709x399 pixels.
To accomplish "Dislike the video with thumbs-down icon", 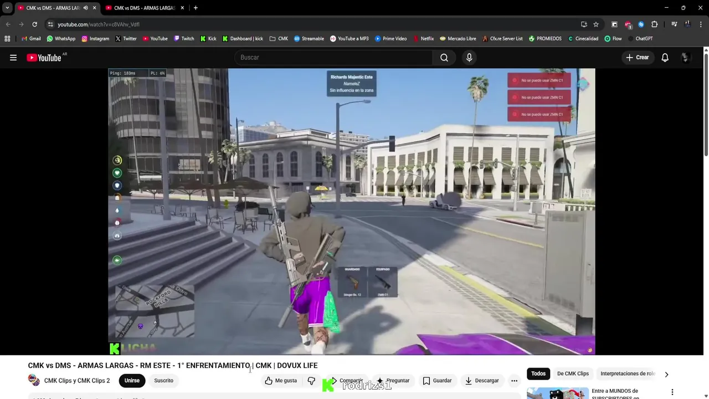I will tap(311, 381).
